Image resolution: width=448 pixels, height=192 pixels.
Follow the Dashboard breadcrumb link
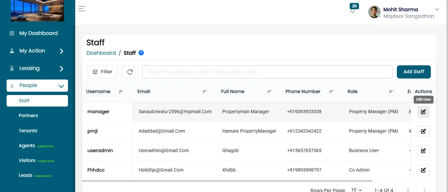tap(101, 53)
